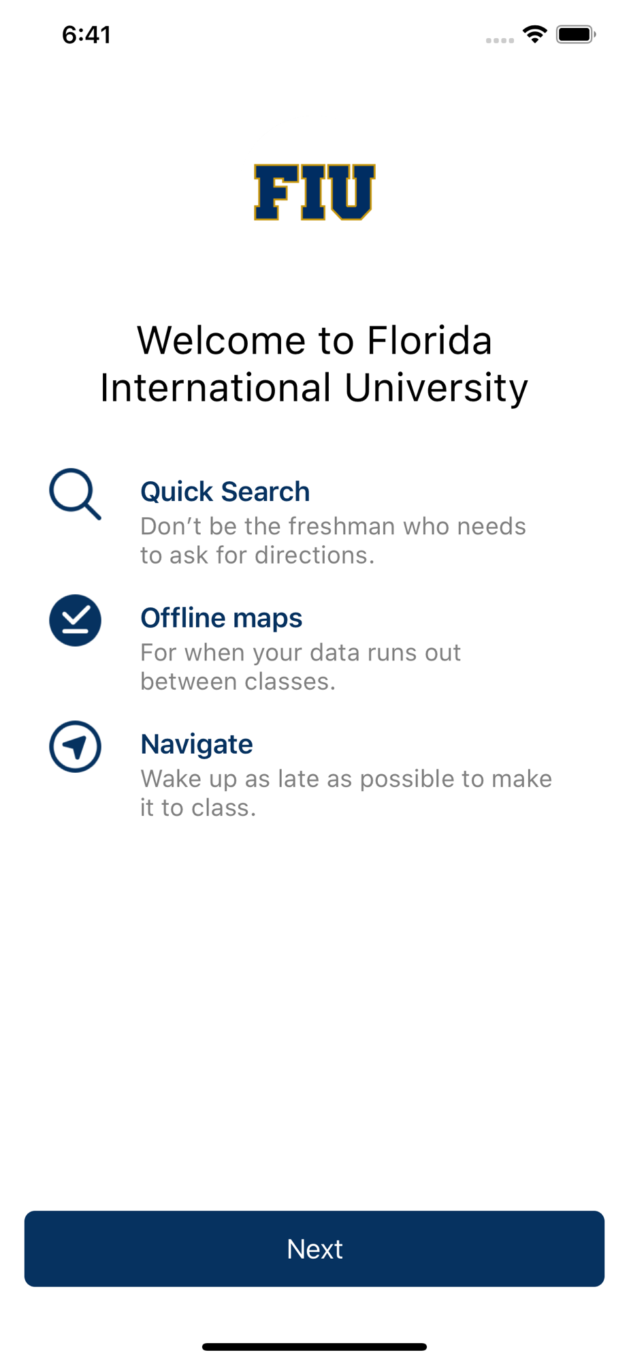Tap the Offline maps download icon
This screenshot has height=1363, width=629.
point(75,620)
